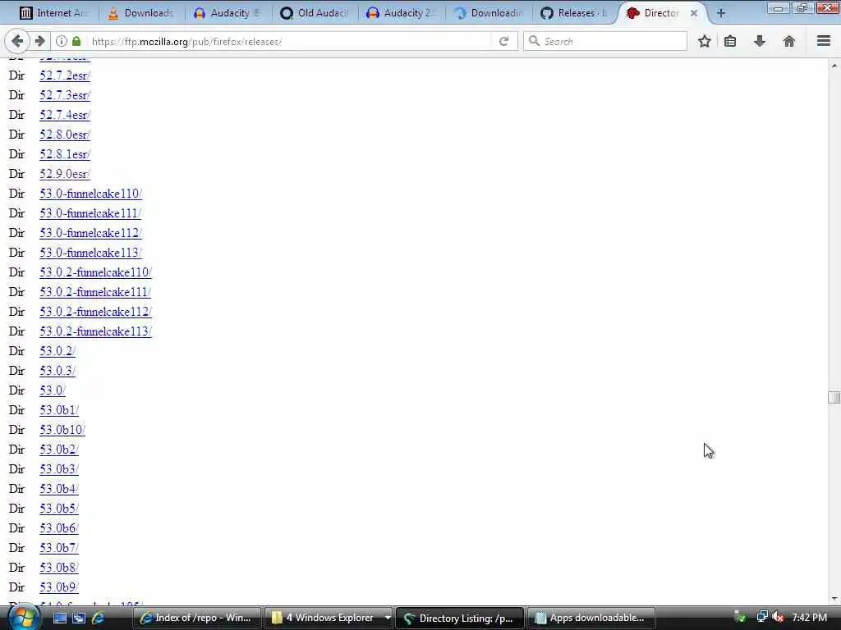Click the vertical scrollbar thumb
The height and width of the screenshot is (630, 841).
(834, 397)
